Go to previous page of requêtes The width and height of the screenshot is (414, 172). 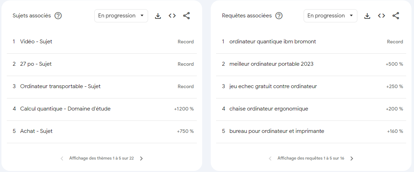coord(270,158)
